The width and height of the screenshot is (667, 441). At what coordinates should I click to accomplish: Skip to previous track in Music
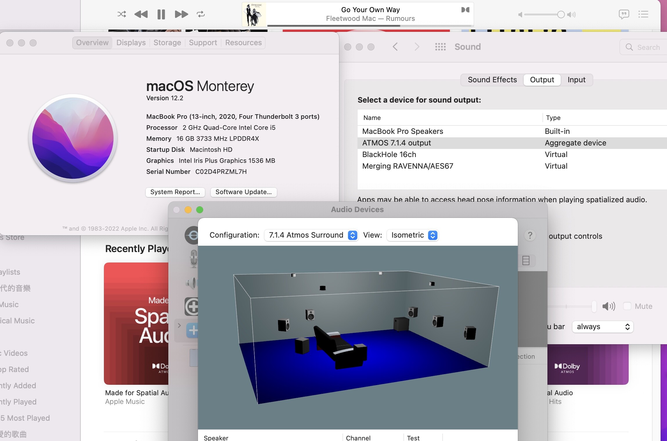(x=141, y=14)
